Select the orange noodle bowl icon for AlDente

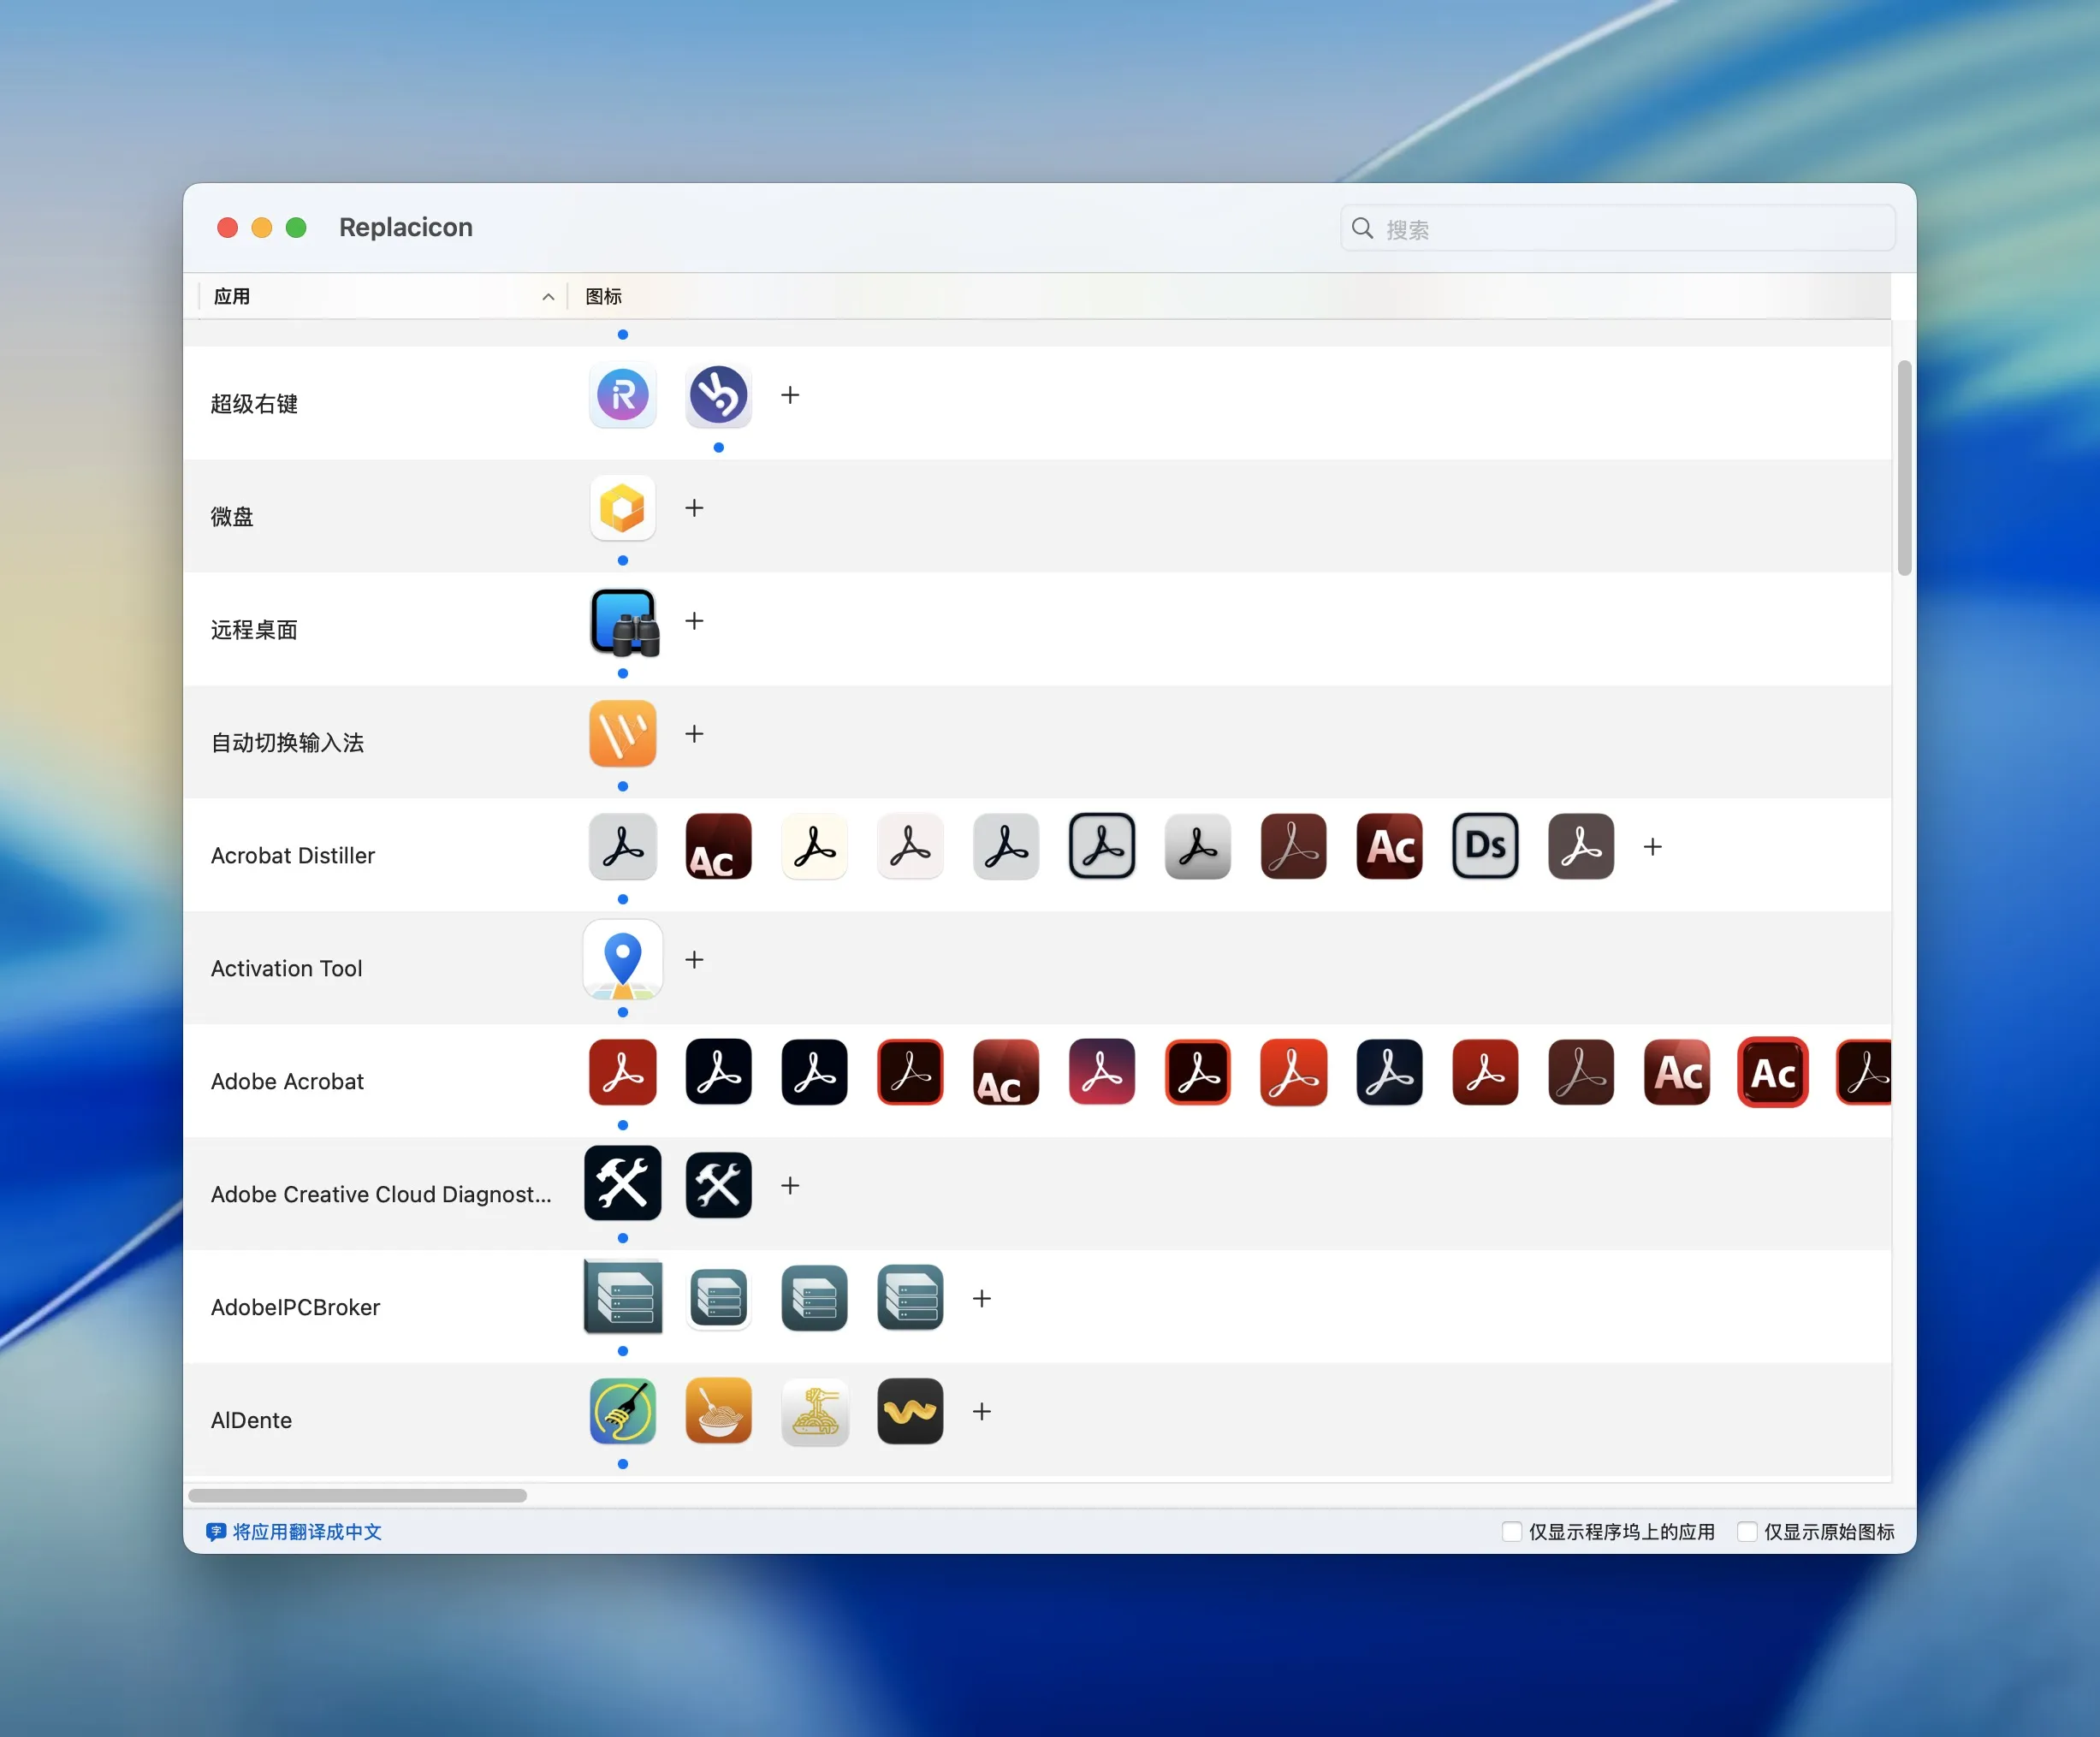point(718,1412)
